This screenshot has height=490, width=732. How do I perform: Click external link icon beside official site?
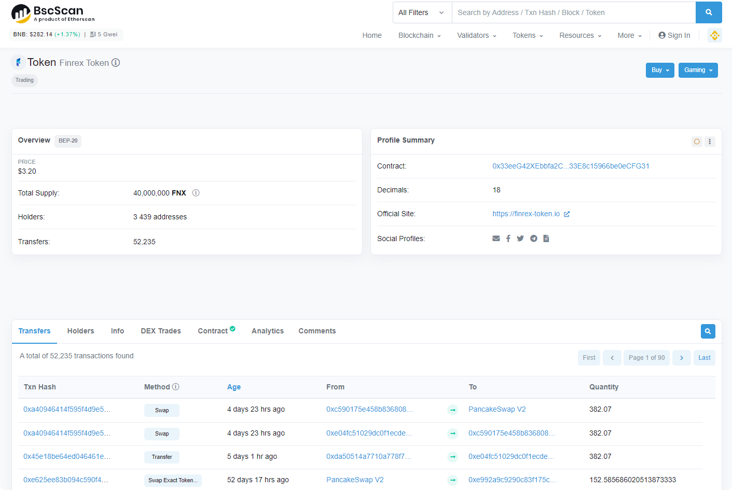pos(567,214)
